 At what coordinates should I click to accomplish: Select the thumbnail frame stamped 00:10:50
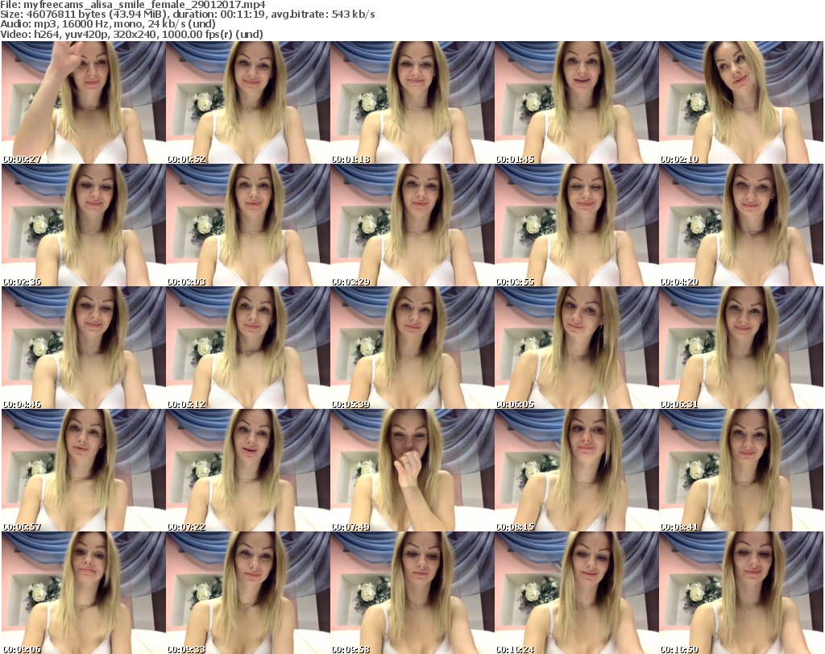pyautogui.click(x=741, y=593)
